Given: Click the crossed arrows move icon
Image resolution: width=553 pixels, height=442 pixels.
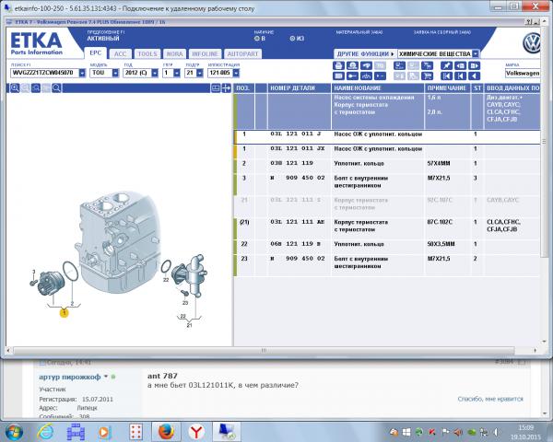Looking at the screenshot, I should click(226, 88).
